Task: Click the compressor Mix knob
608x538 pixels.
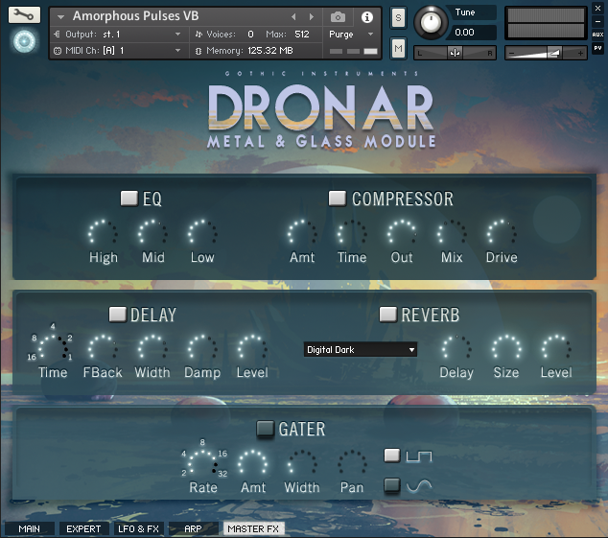Action: tap(452, 234)
